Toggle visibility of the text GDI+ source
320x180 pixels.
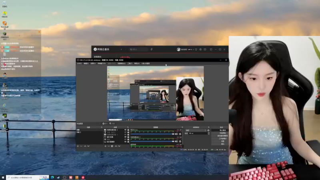pos(125,132)
